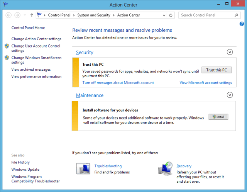247x192 pixels.
Task: Maximize the Action Center window
Action: coord(227,3)
